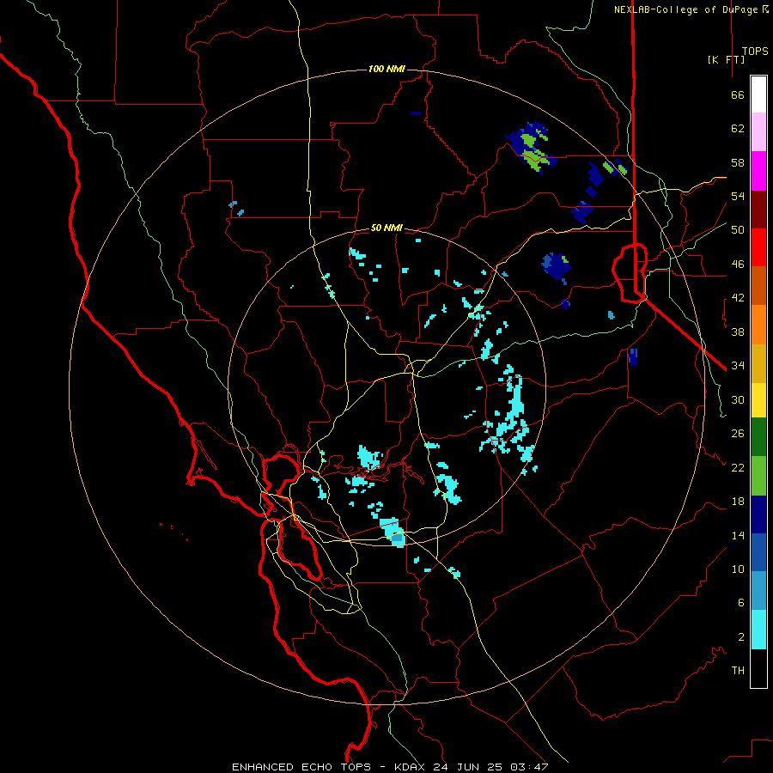Click the legend value '38'
773x773 pixels.
pyautogui.click(x=738, y=332)
